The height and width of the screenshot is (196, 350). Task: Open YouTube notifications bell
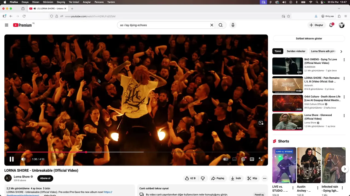coord(331,25)
